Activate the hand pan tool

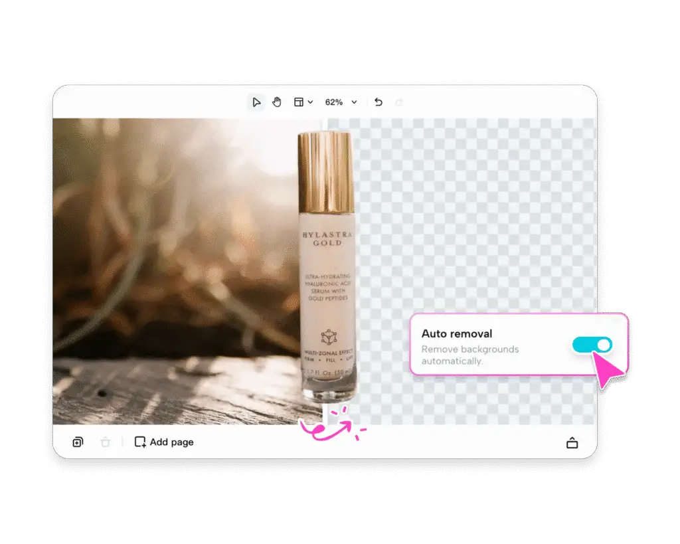tap(277, 102)
